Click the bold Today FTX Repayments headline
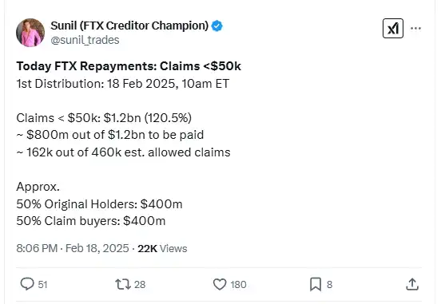Image resolution: width=441 pixels, height=304 pixels. tap(129, 66)
